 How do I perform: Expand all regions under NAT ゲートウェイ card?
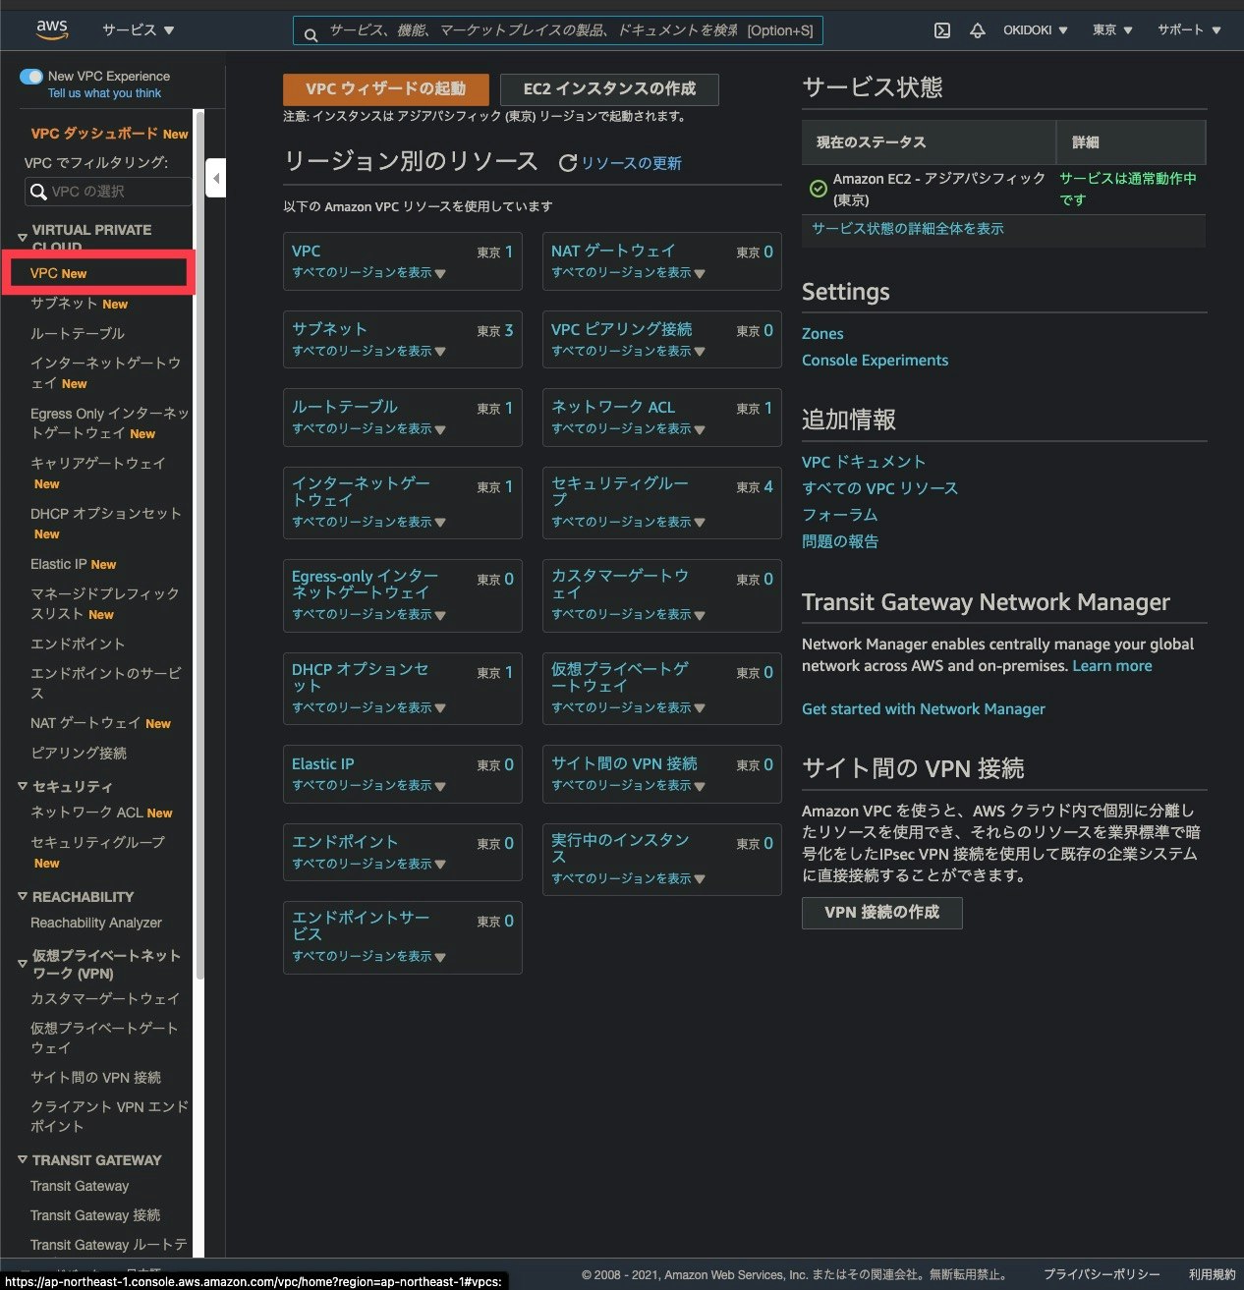[x=628, y=273]
